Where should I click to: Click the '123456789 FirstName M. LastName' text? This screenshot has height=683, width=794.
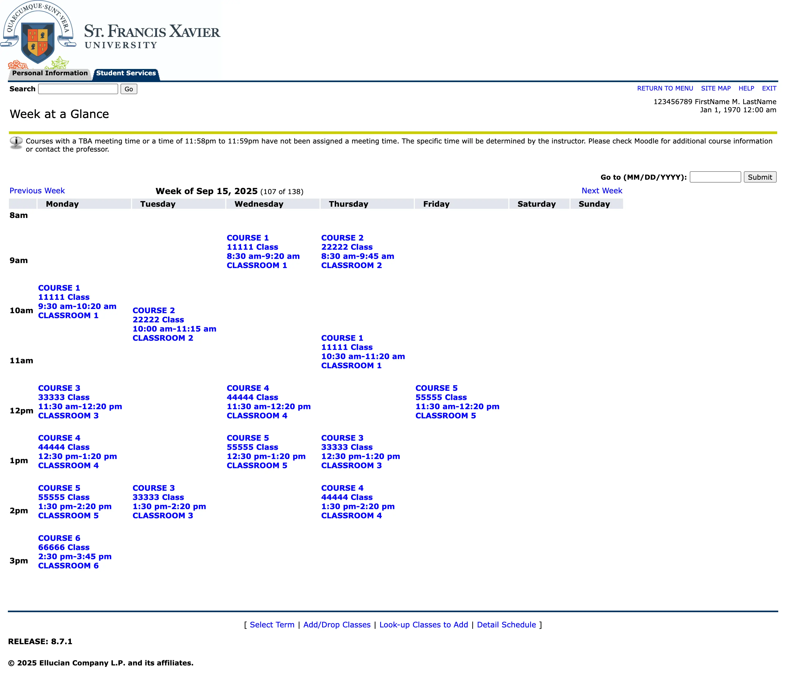(x=715, y=102)
